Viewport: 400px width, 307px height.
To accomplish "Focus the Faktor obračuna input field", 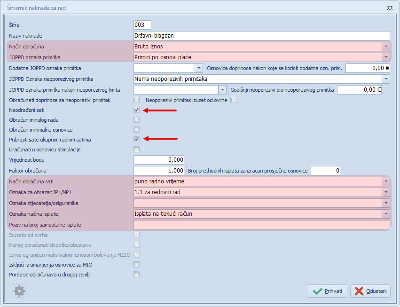I will click(x=159, y=171).
